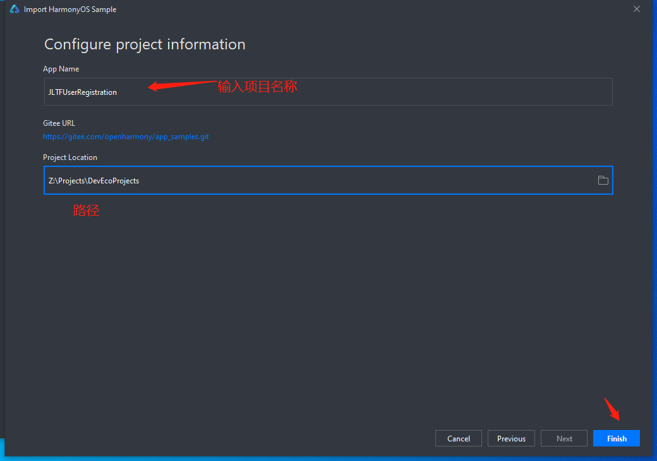The image size is (657, 461).
Task: Click the folder browse icon in Project Location
Action: (x=603, y=180)
